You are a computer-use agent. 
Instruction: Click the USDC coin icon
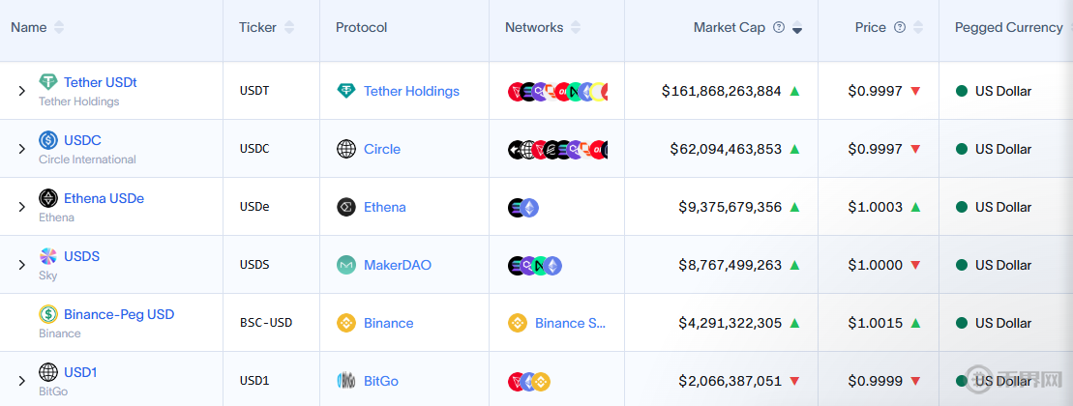click(48, 140)
